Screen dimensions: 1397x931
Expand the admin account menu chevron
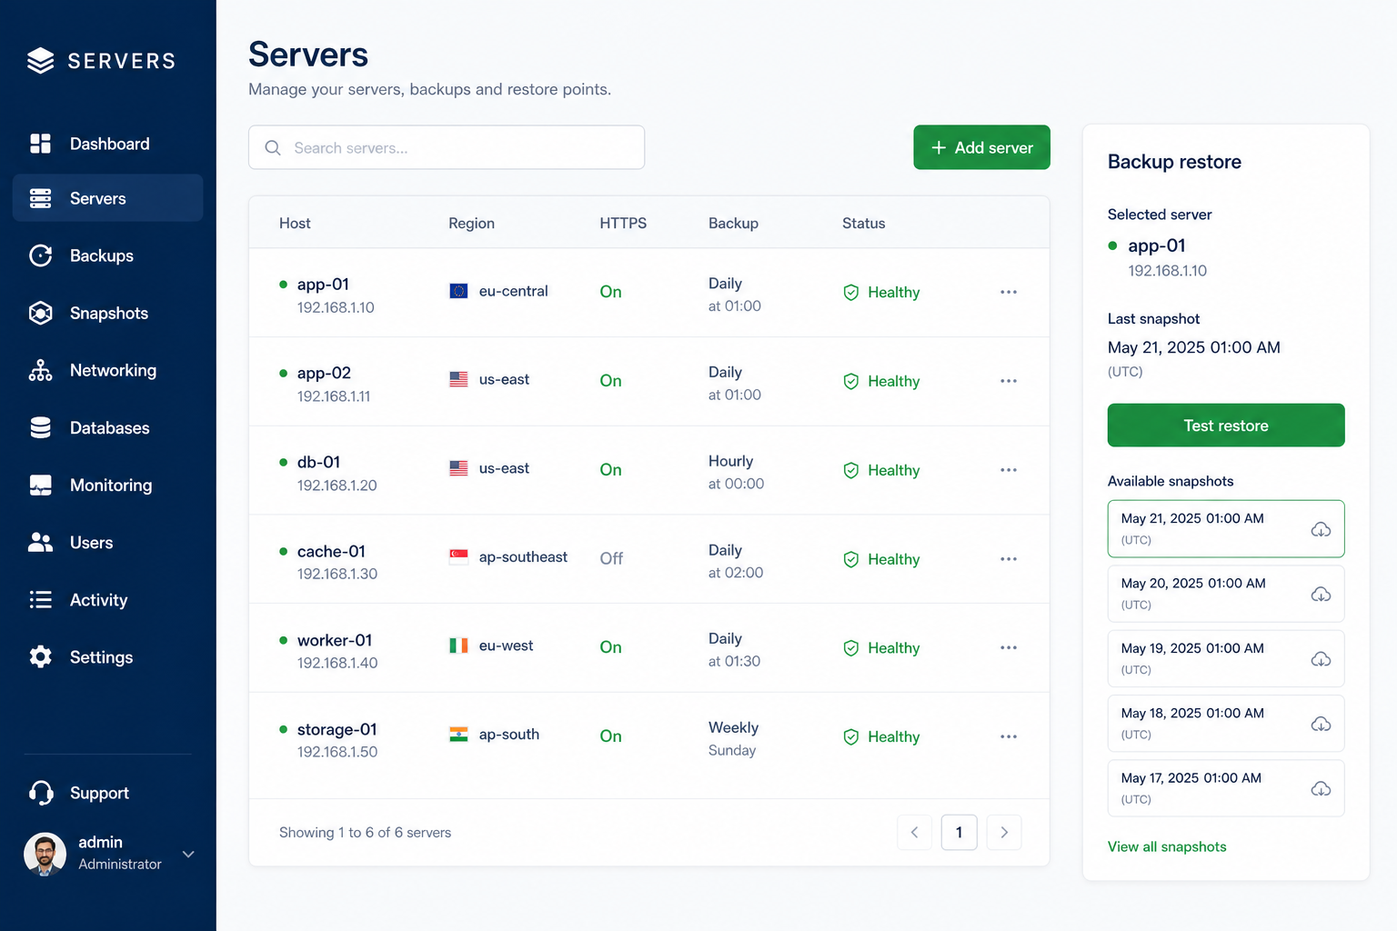point(188,854)
